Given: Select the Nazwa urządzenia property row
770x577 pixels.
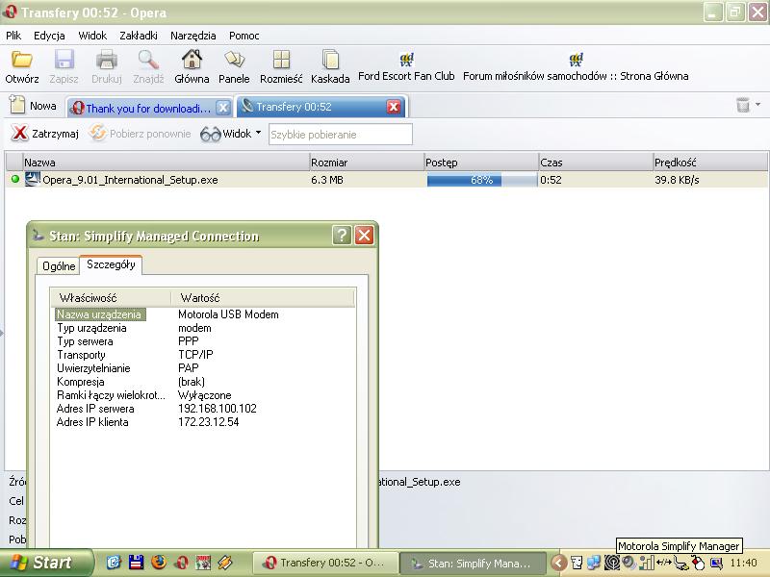Looking at the screenshot, I should pyautogui.click(x=99, y=314).
